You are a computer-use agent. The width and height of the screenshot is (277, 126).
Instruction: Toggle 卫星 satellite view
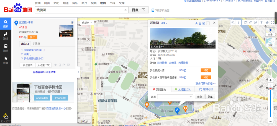tap(270, 43)
